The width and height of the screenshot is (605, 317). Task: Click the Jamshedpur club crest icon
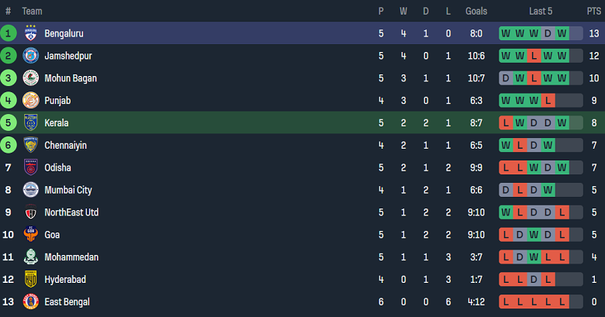[x=31, y=56]
